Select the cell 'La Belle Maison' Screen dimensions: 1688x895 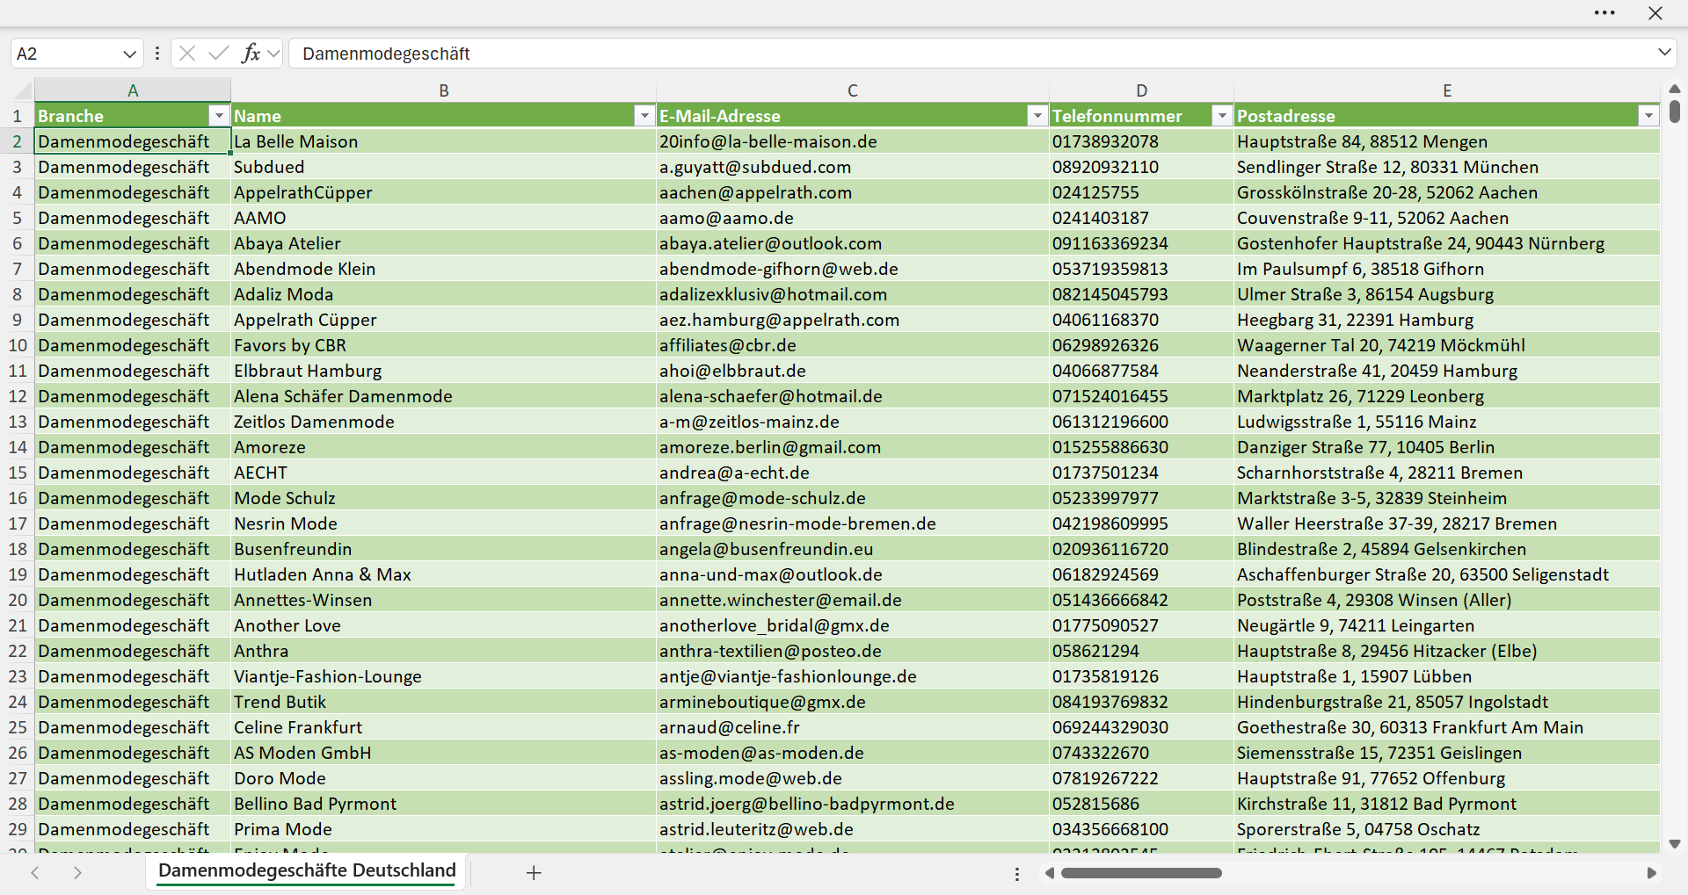443,141
